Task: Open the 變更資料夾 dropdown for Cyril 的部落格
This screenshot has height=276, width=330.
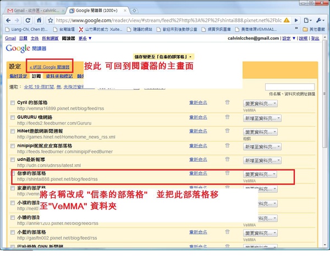Action: [x=260, y=104]
